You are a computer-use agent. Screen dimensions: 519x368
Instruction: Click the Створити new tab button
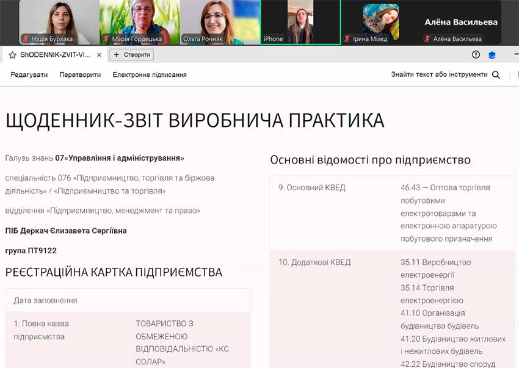point(131,55)
